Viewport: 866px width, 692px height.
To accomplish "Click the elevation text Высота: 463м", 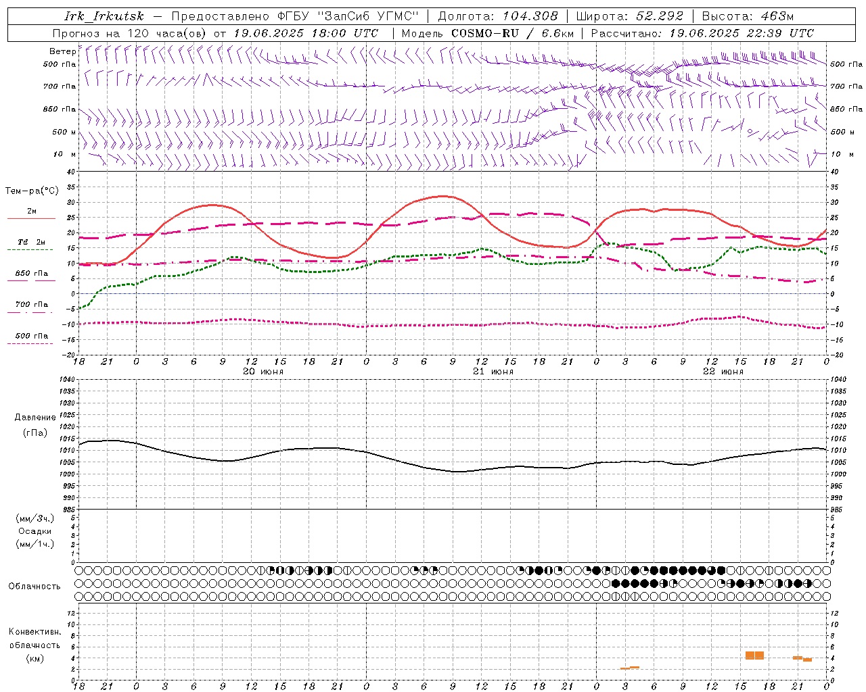I will 748,16.
